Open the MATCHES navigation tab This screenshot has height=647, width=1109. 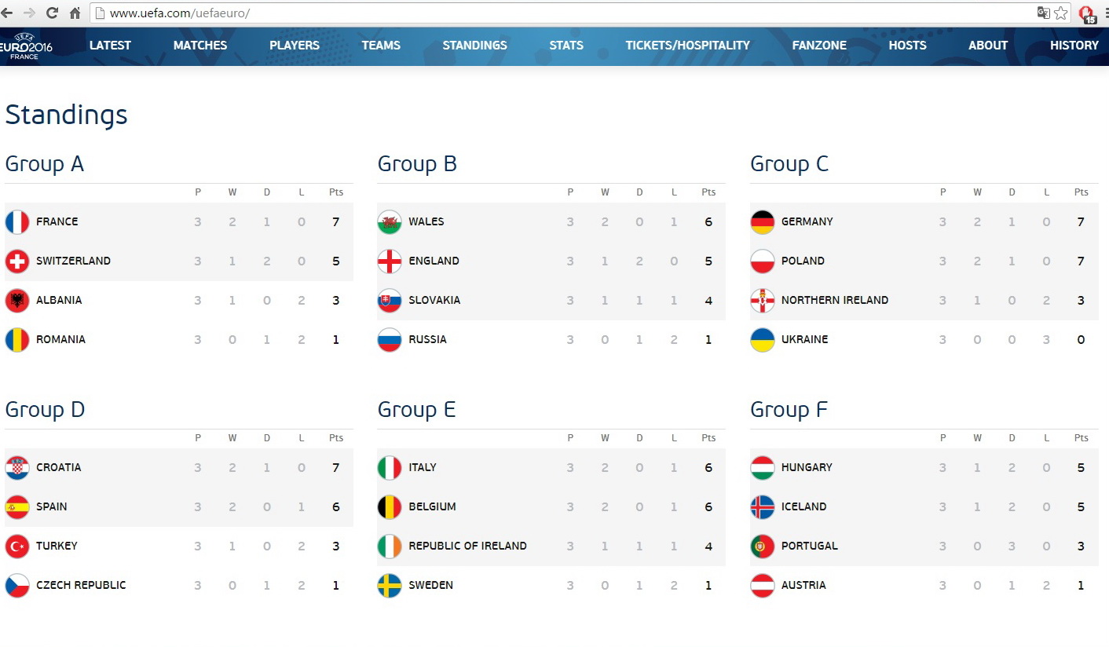coord(200,46)
